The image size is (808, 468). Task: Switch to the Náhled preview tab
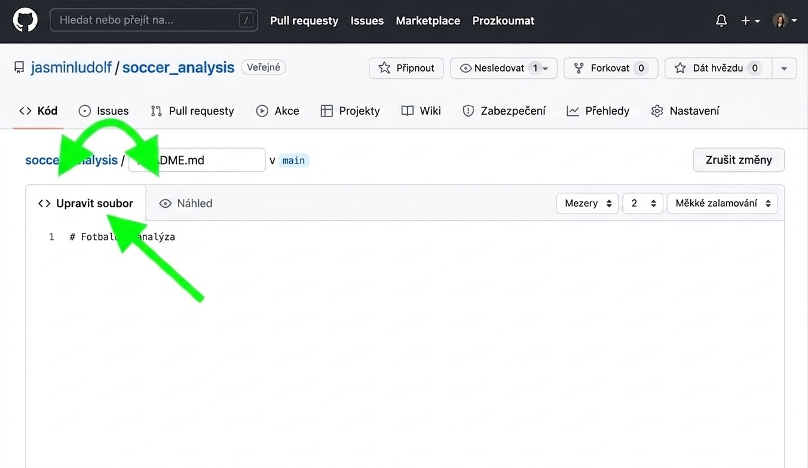(186, 204)
